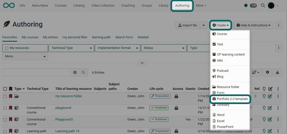Click the OpenOlat infinity logo

9,5
